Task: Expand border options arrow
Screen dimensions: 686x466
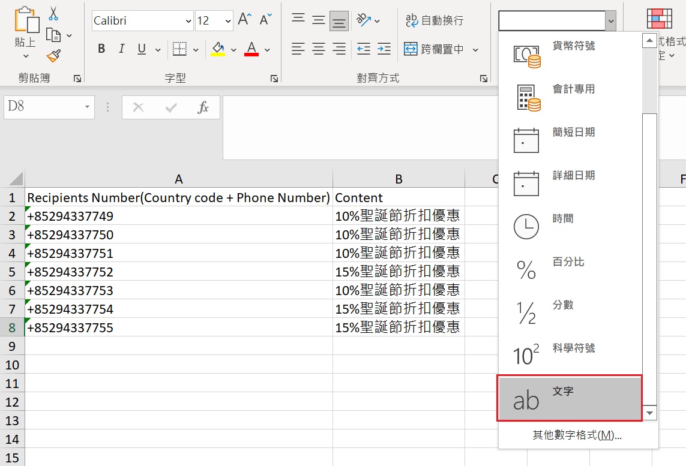Action: pyautogui.click(x=196, y=50)
